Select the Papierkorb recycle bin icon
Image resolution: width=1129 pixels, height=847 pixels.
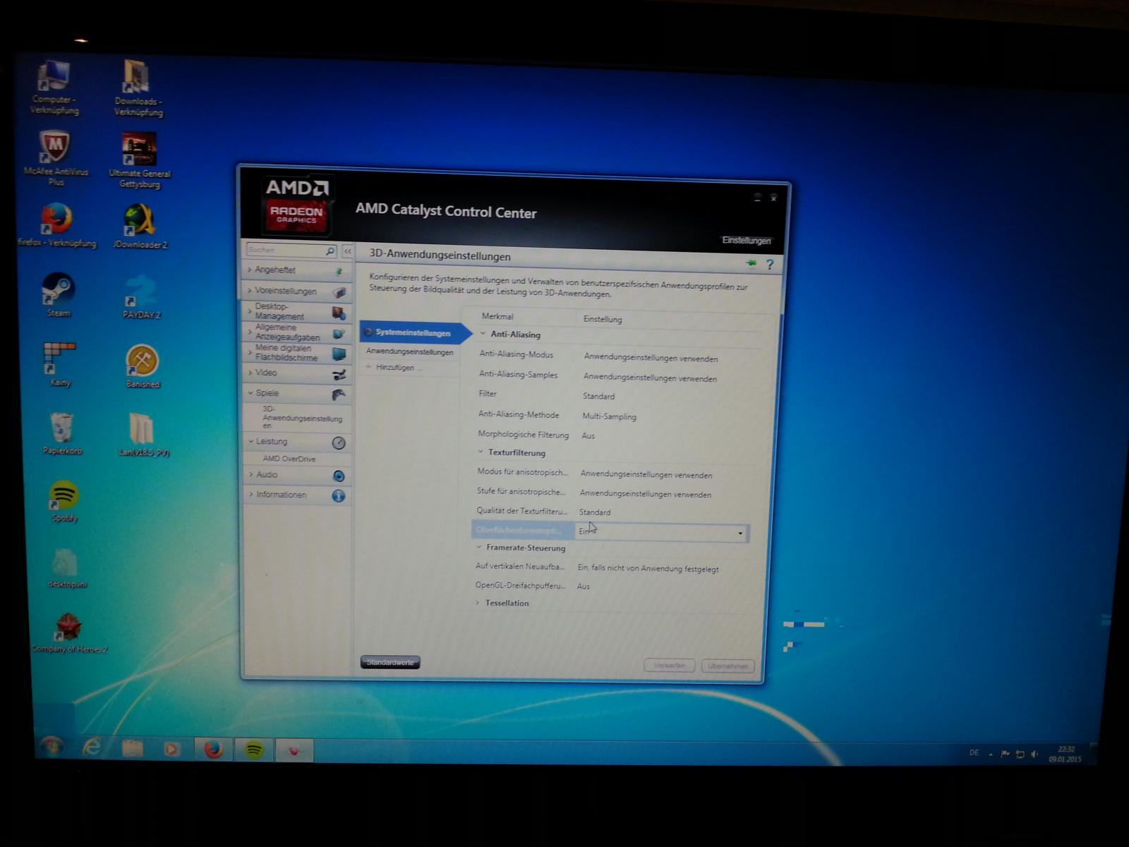62,433
